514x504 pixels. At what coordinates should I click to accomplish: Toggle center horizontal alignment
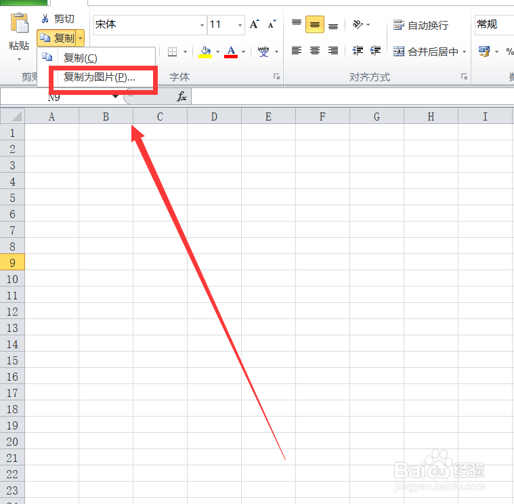click(x=315, y=51)
